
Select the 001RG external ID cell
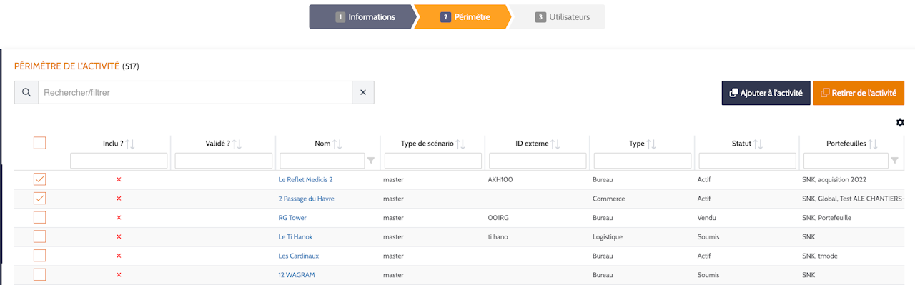click(x=498, y=218)
